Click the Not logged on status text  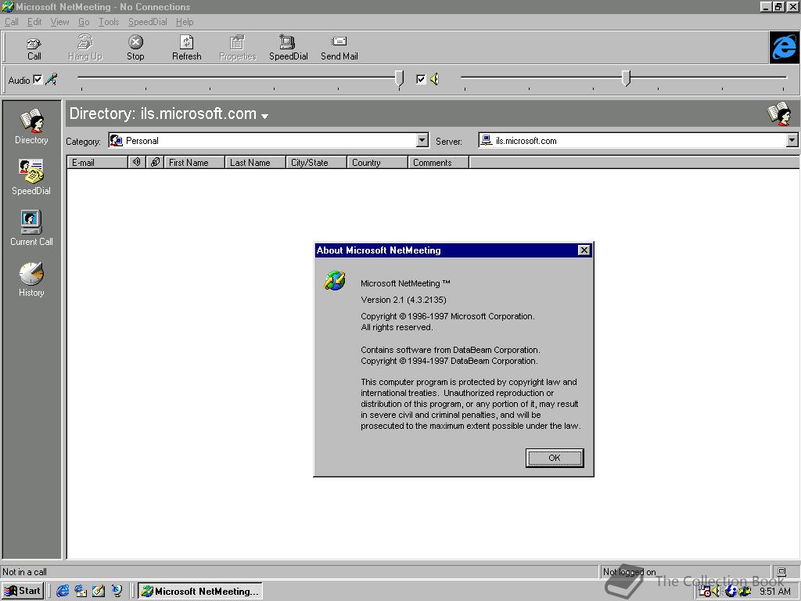coord(629,572)
